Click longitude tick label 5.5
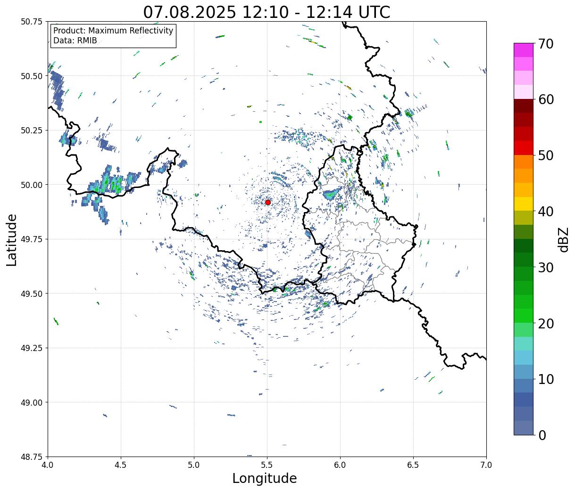Screen dimensions: 575x490 coord(267,465)
